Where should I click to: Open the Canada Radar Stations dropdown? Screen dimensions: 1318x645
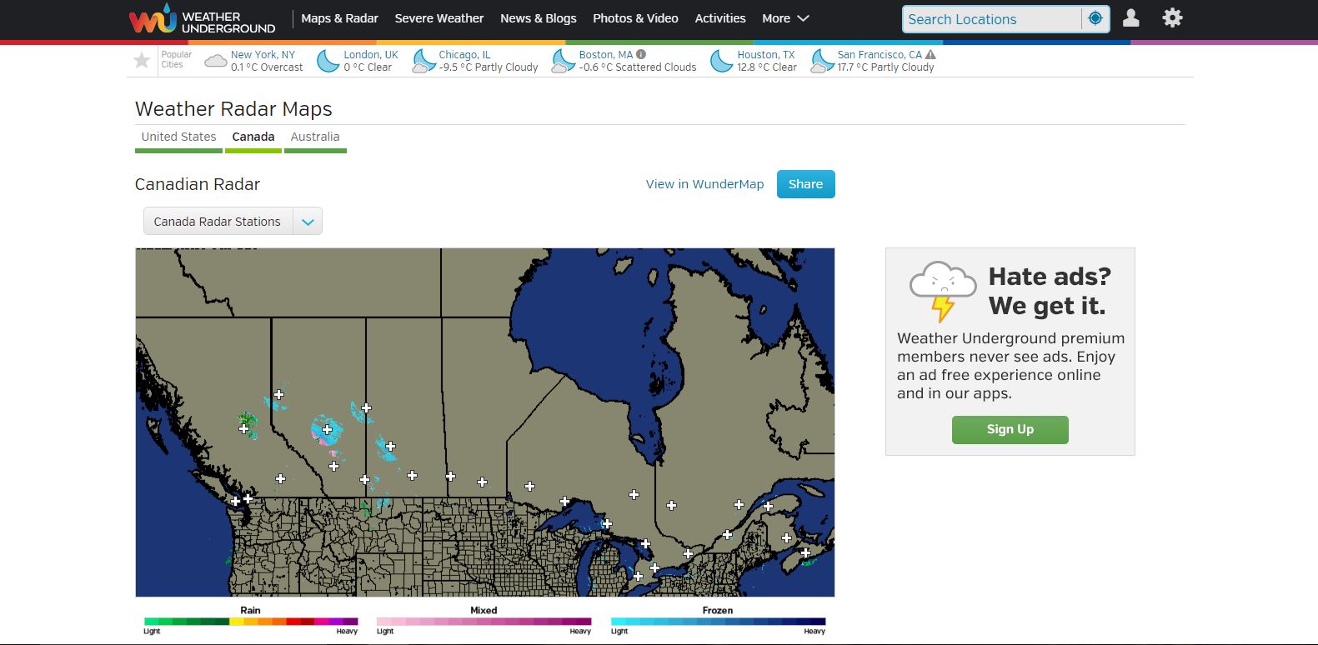[x=233, y=222]
